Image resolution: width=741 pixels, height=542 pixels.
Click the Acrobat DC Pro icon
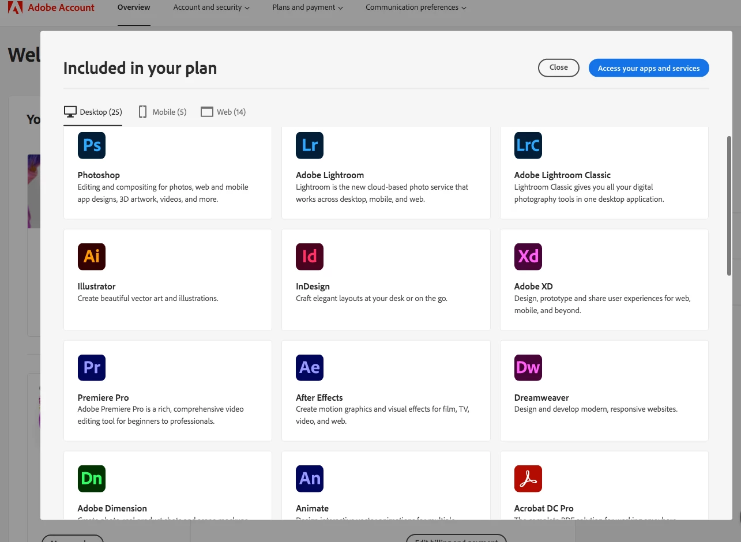pos(528,479)
